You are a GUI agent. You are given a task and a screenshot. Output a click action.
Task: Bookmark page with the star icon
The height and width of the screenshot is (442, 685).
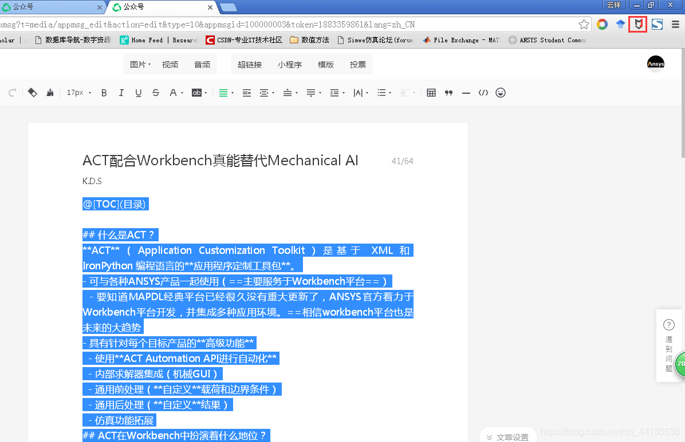[584, 25]
